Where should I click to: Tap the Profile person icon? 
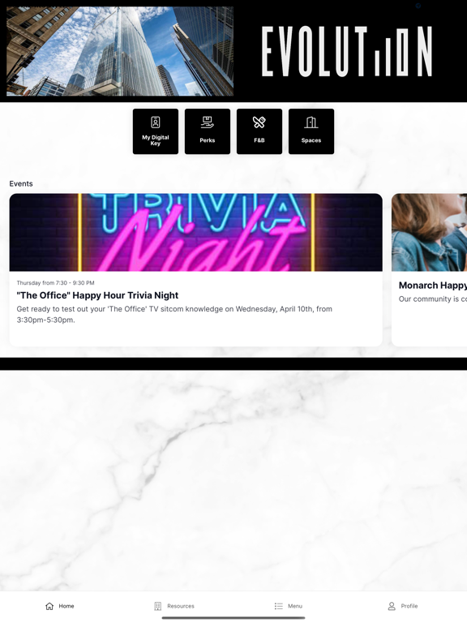(392, 606)
